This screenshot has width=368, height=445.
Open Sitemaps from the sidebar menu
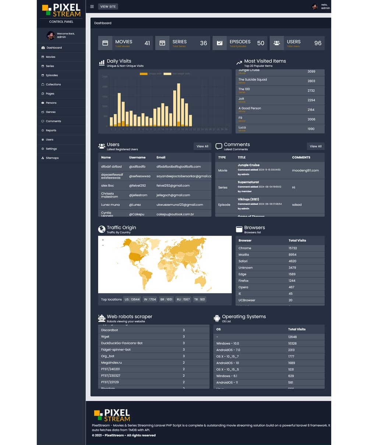click(52, 158)
